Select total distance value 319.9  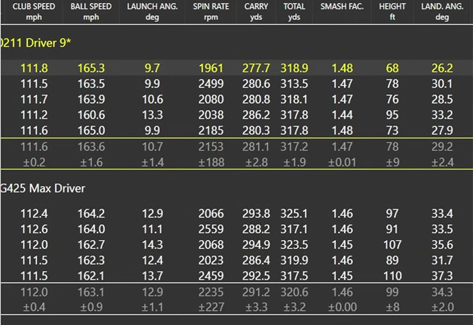[294, 261]
